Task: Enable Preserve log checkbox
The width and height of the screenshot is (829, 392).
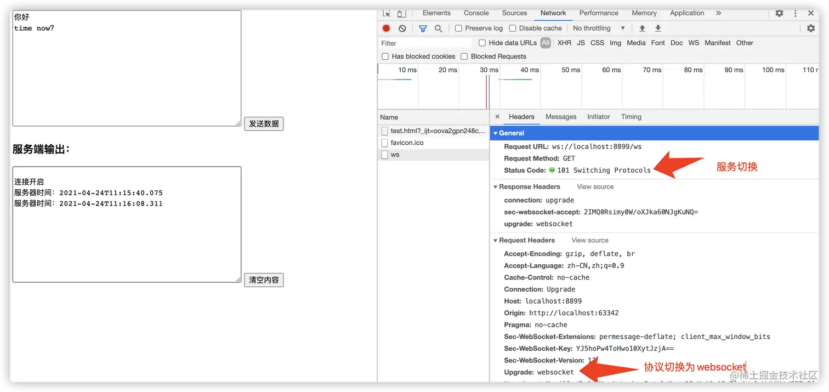Action: pyautogui.click(x=458, y=29)
